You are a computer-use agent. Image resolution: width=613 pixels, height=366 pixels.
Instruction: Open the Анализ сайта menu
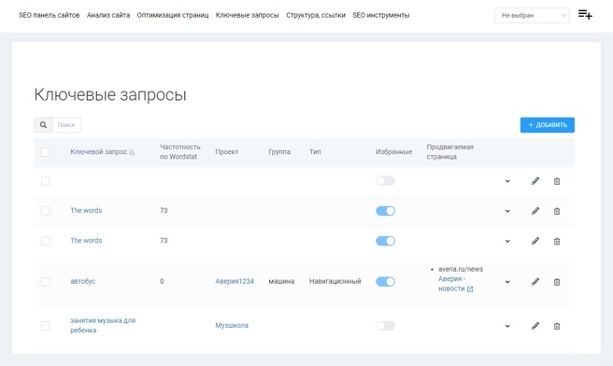[x=108, y=15]
